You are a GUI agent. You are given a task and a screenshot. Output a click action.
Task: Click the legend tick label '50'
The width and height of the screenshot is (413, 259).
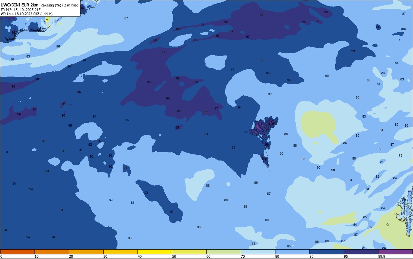[x=174, y=256]
